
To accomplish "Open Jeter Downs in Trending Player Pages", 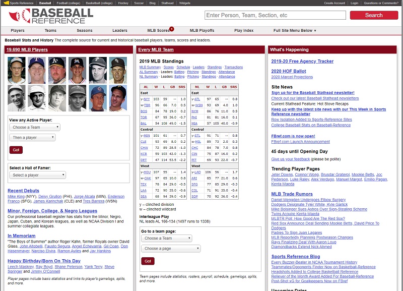I will click(282, 174).
